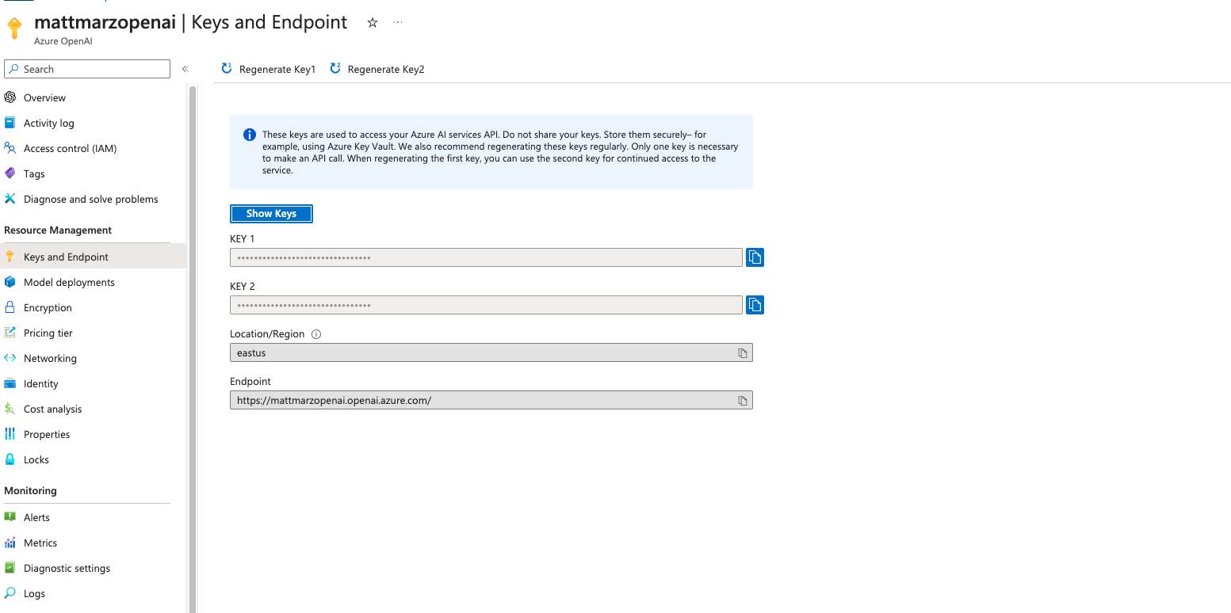
Task: Regenerate Key2 from the toolbar
Action: (x=377, y=69)
